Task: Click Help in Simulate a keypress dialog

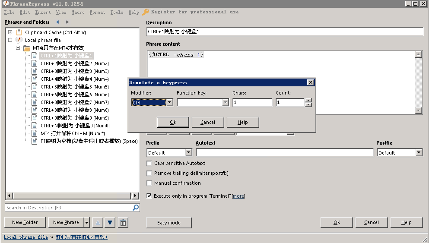Action: (243, 122)
